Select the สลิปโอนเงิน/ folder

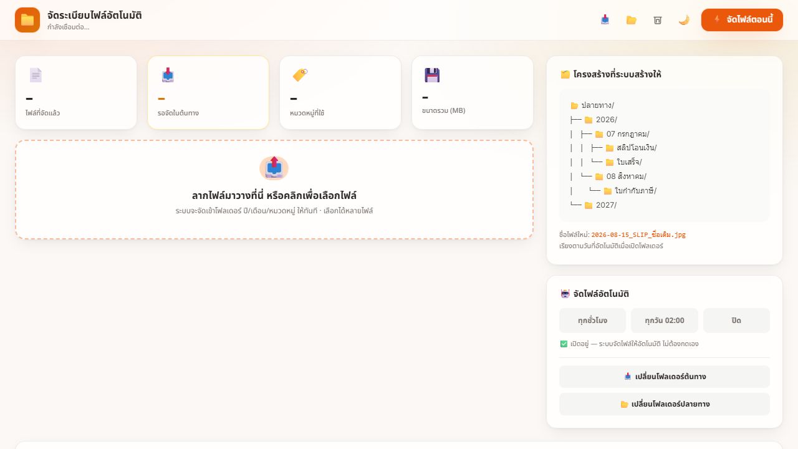point(631,148)
